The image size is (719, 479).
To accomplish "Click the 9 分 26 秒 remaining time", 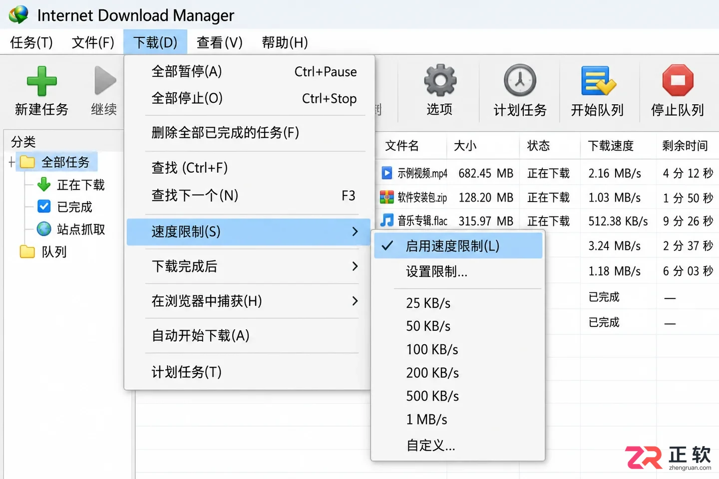I will tap(688, 221).
